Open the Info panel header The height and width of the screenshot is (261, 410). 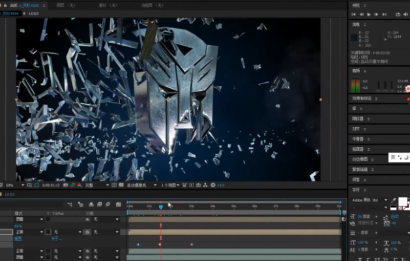357,25
